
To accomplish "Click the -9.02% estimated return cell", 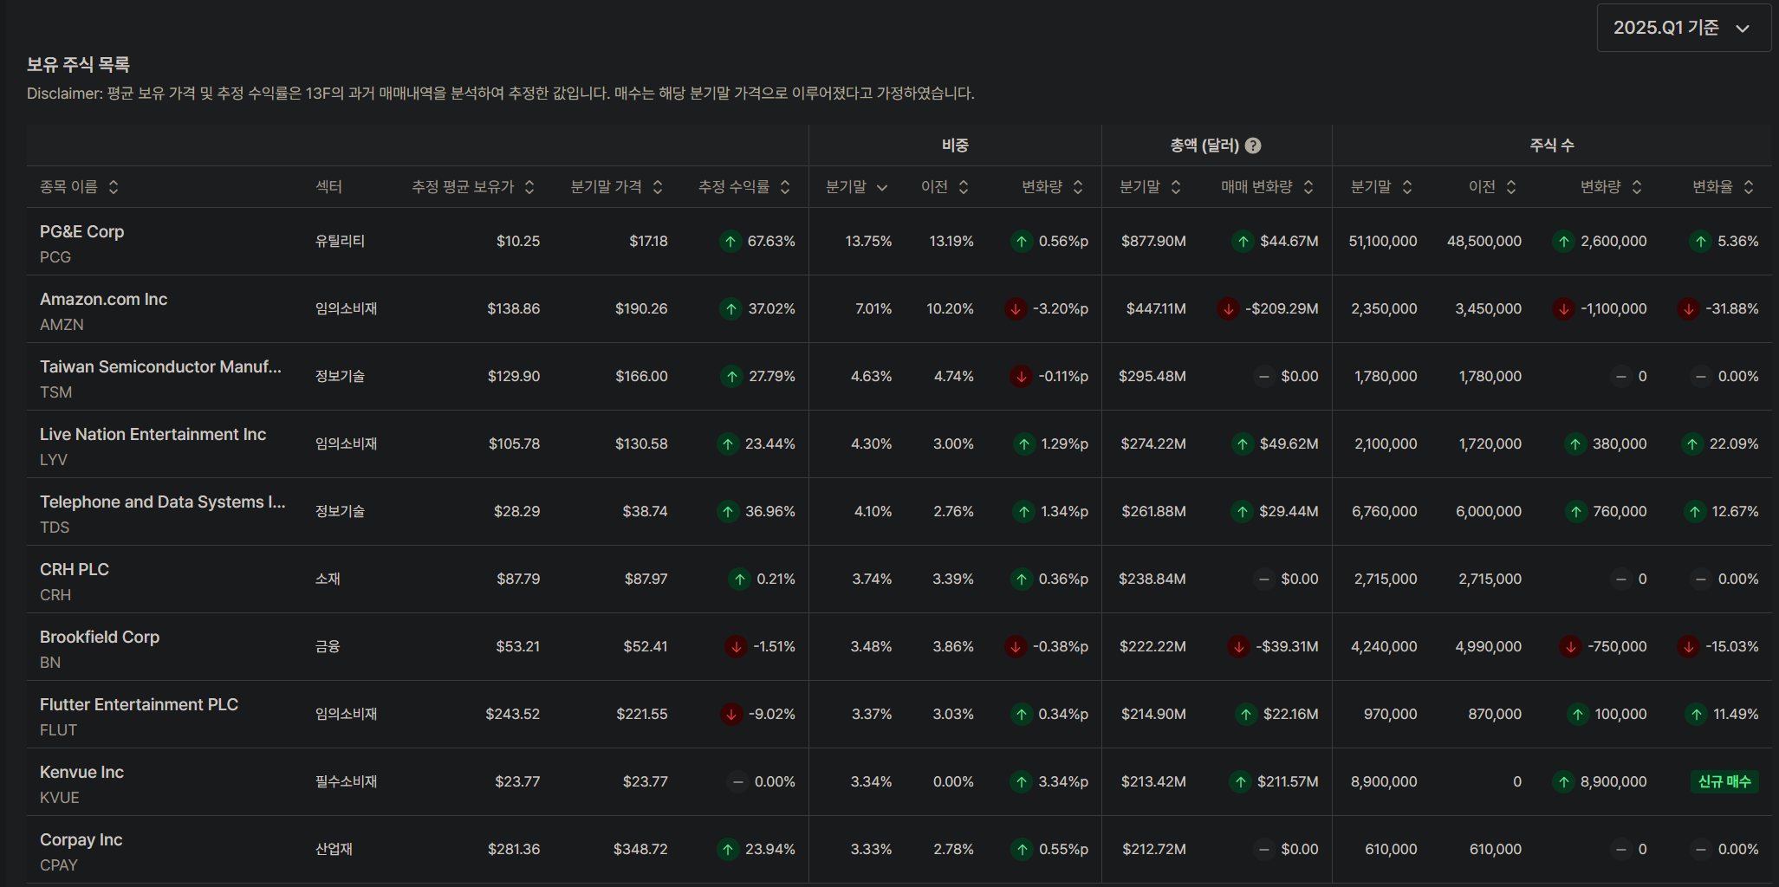I will [772, 714].
